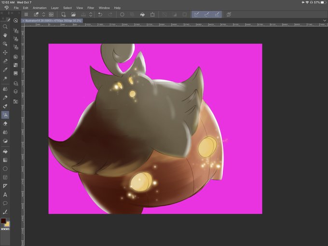
Task: Open the Animation menu
Action: point(40,8)
